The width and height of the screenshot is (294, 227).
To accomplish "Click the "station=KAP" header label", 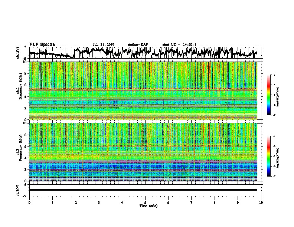I will [138, 45].
